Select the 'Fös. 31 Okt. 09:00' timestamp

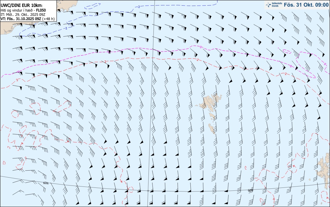click(x=306, y=5)
